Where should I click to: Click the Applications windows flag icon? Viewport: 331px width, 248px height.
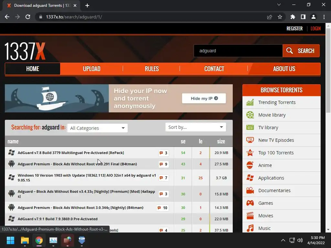click(x=250, y=178)
